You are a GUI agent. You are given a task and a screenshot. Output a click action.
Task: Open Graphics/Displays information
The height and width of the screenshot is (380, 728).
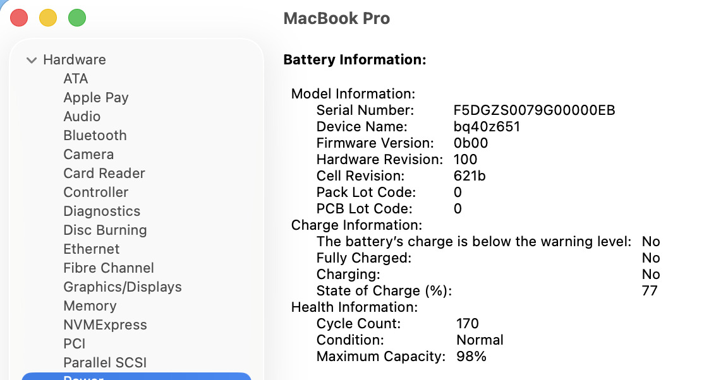(x=123, y=287)
